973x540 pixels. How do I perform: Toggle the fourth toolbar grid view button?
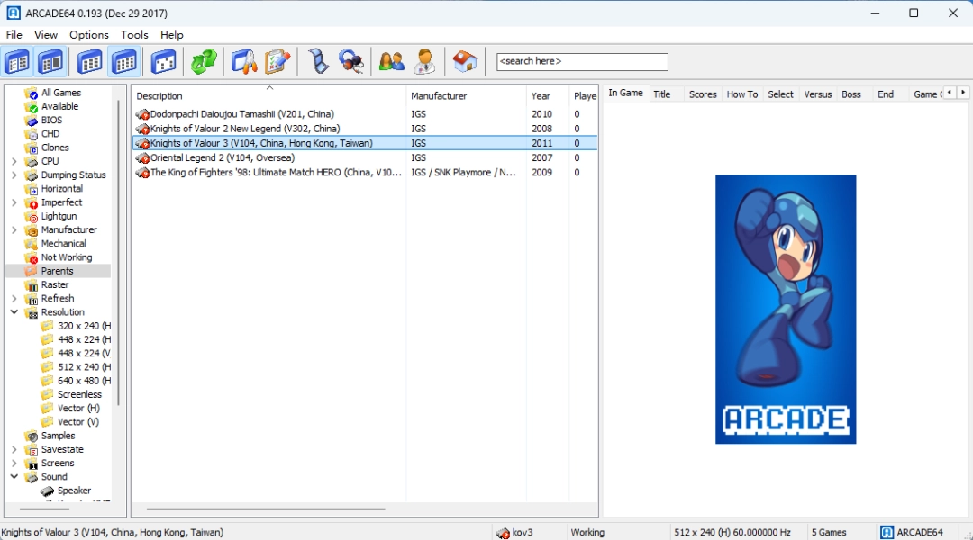pyautogui.click(x=123, y=61)
